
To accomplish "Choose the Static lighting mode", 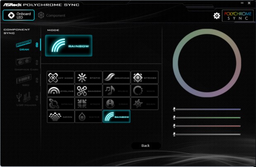I will coord(88,77).
